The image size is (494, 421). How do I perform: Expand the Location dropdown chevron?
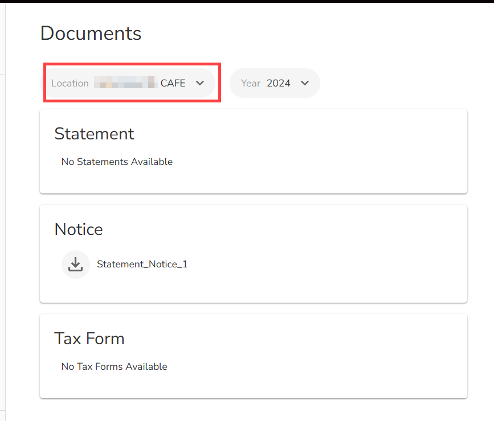pos(199,83)
